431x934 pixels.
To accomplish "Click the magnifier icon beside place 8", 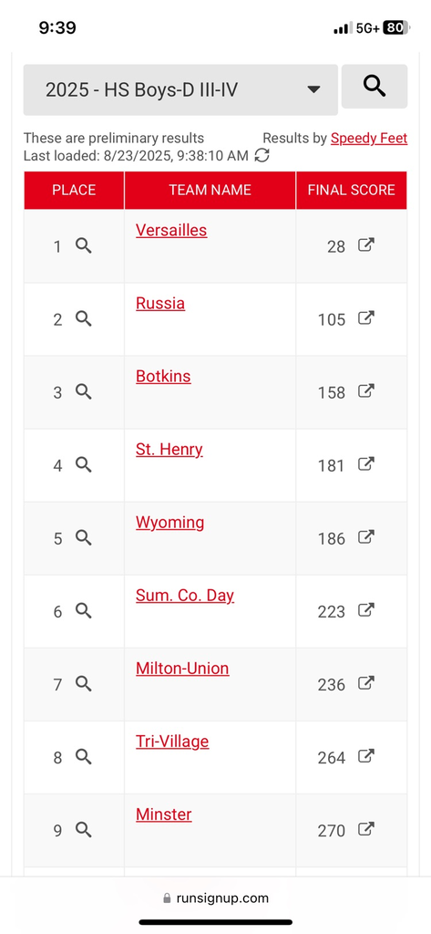I will 83,756.
